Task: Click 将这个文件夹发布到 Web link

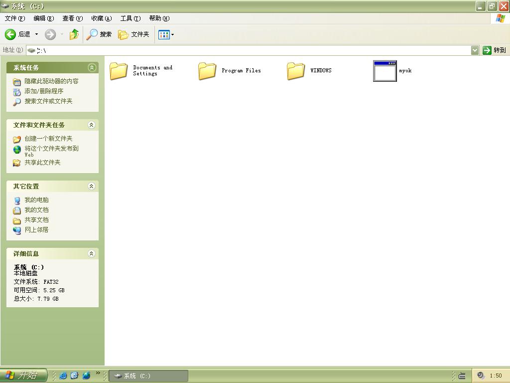Action: pyautogui.click(x=51, y=151)
